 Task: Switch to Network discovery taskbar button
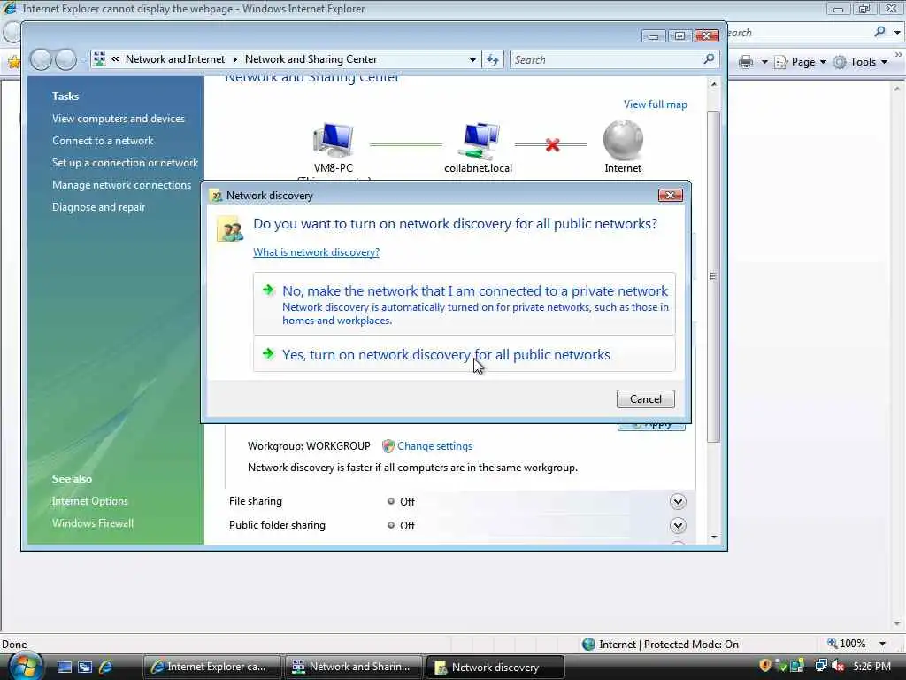pyautogui.click(x=495, y=668)
